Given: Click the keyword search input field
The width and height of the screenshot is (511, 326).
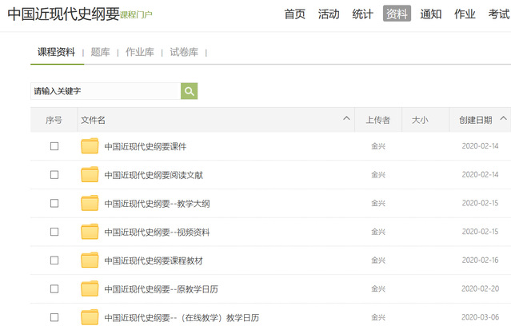Looking at the screenshot, I should pos(105,91).
